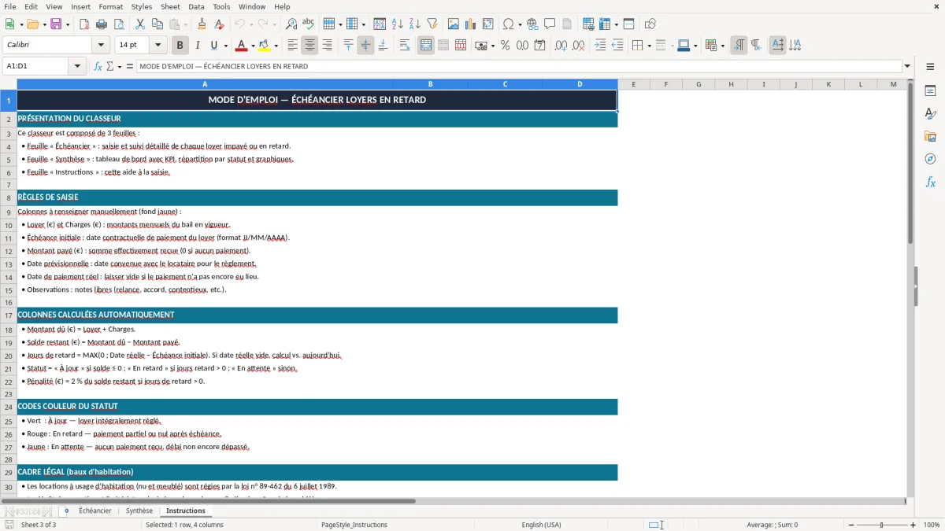
Task: Save the document with the floppy icon
Action: coord(56,24)
